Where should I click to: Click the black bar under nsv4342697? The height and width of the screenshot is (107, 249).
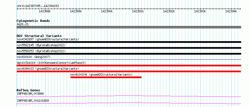point(129,42)
